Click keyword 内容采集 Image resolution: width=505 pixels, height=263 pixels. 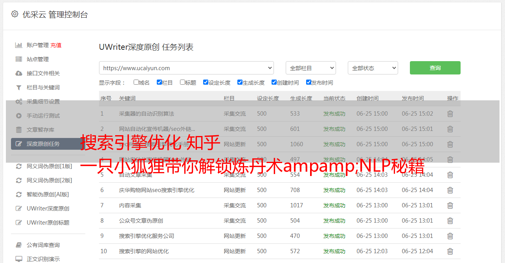[x=130, y=205]
